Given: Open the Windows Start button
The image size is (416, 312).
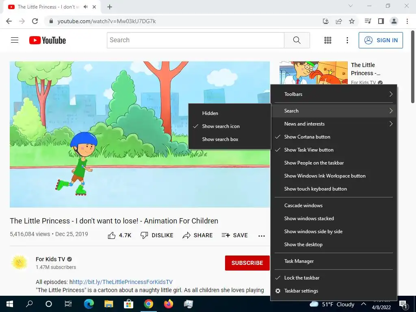Looking at the screenshot, I should [10, 304].
